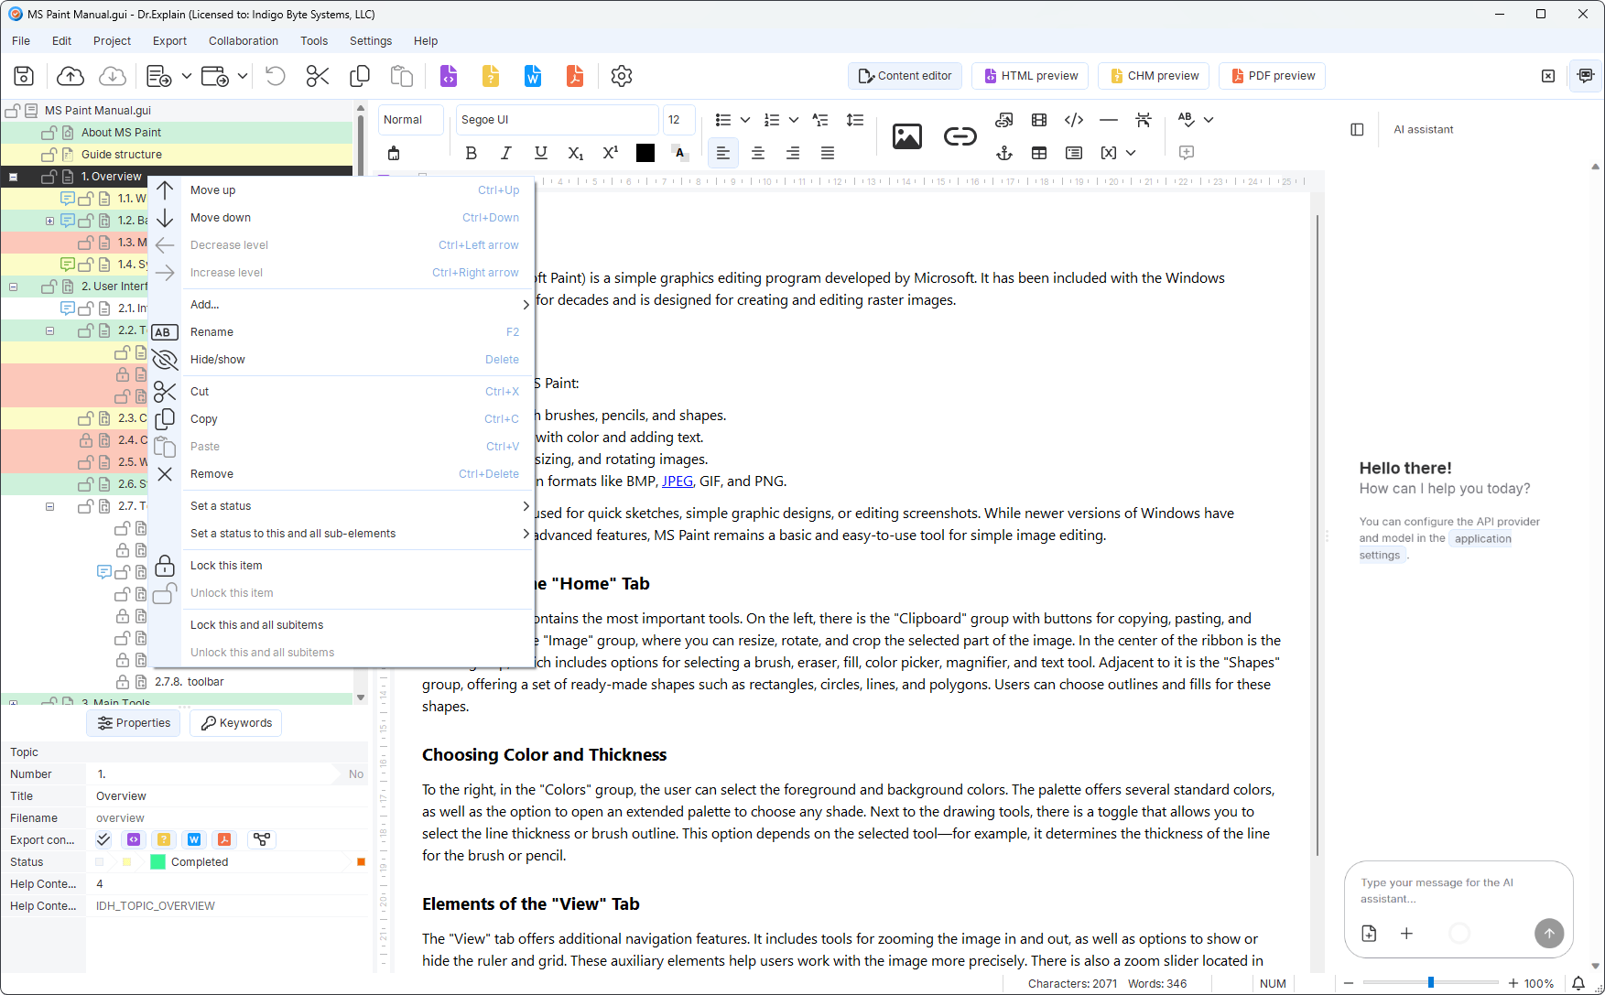Image resolution: width=1605 pixels, height=995 pixels.
Task: Select Lock this item in context menu
Action: click(x=341, y=566)
